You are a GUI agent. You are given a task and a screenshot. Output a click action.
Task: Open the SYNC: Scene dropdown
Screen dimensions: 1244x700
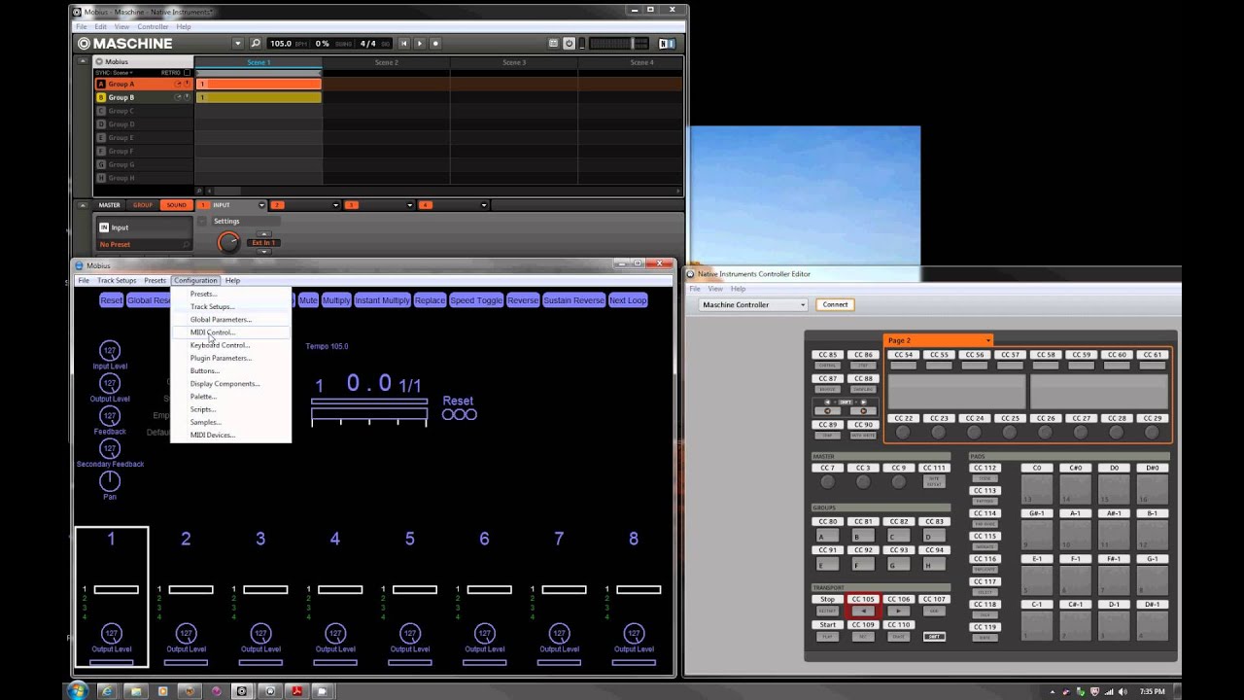pyautogui.click(x=115, y=73)
